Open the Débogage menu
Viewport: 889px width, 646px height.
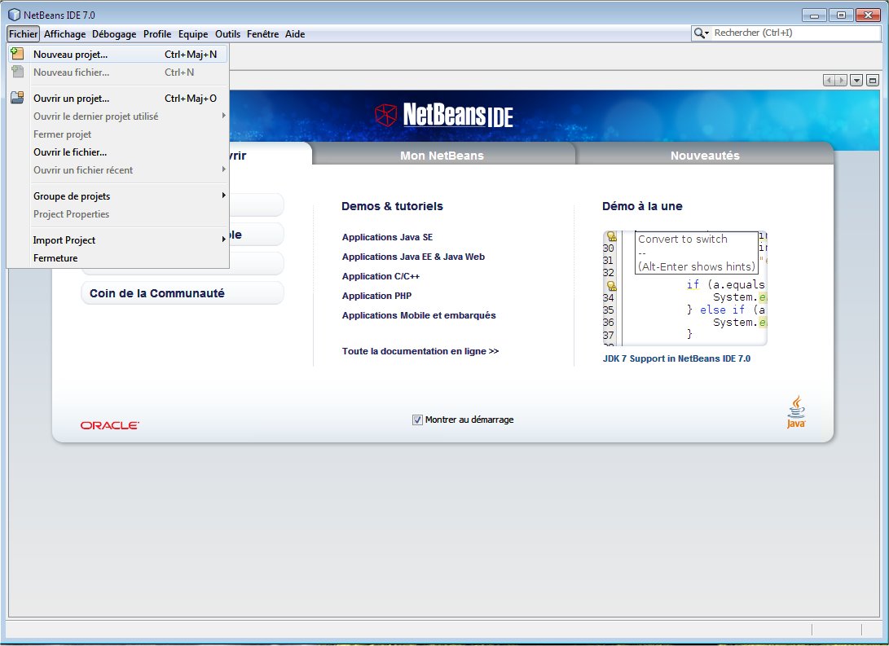pyautogui.click(x=114, y=34)
